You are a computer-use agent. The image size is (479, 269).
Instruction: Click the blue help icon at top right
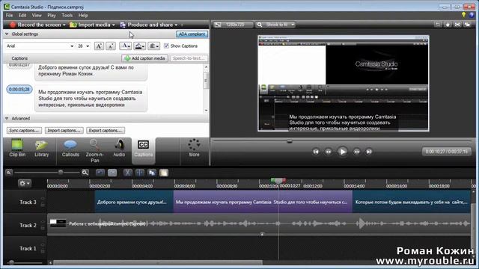(472, 15)
